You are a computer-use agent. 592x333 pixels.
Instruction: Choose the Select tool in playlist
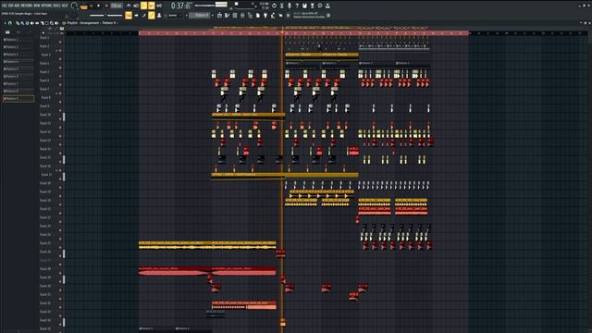coord(47,23)
